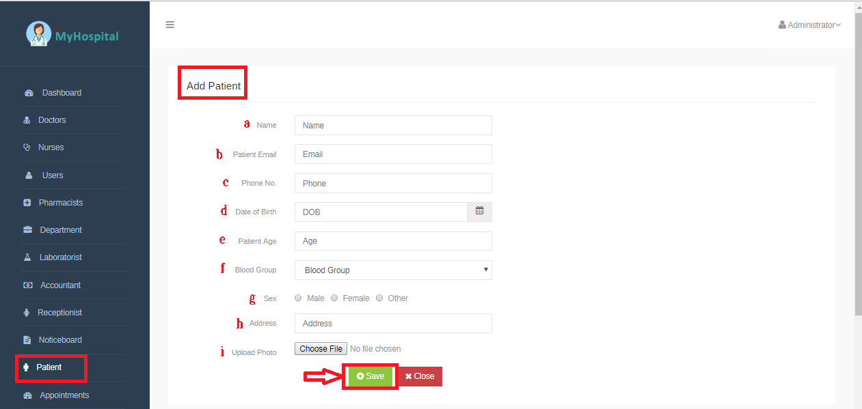Click the Dashboard gauge icon
862x409 pixels.
(x=29, y=93)
